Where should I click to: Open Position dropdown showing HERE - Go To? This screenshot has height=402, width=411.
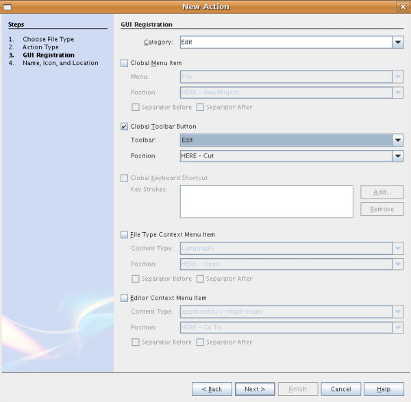[397, 327]
